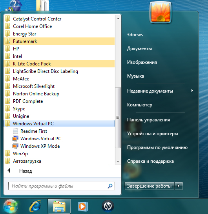Open Windows XP Mode shortcut
This screenshot has height=214, width=208.
coord(36,146)
